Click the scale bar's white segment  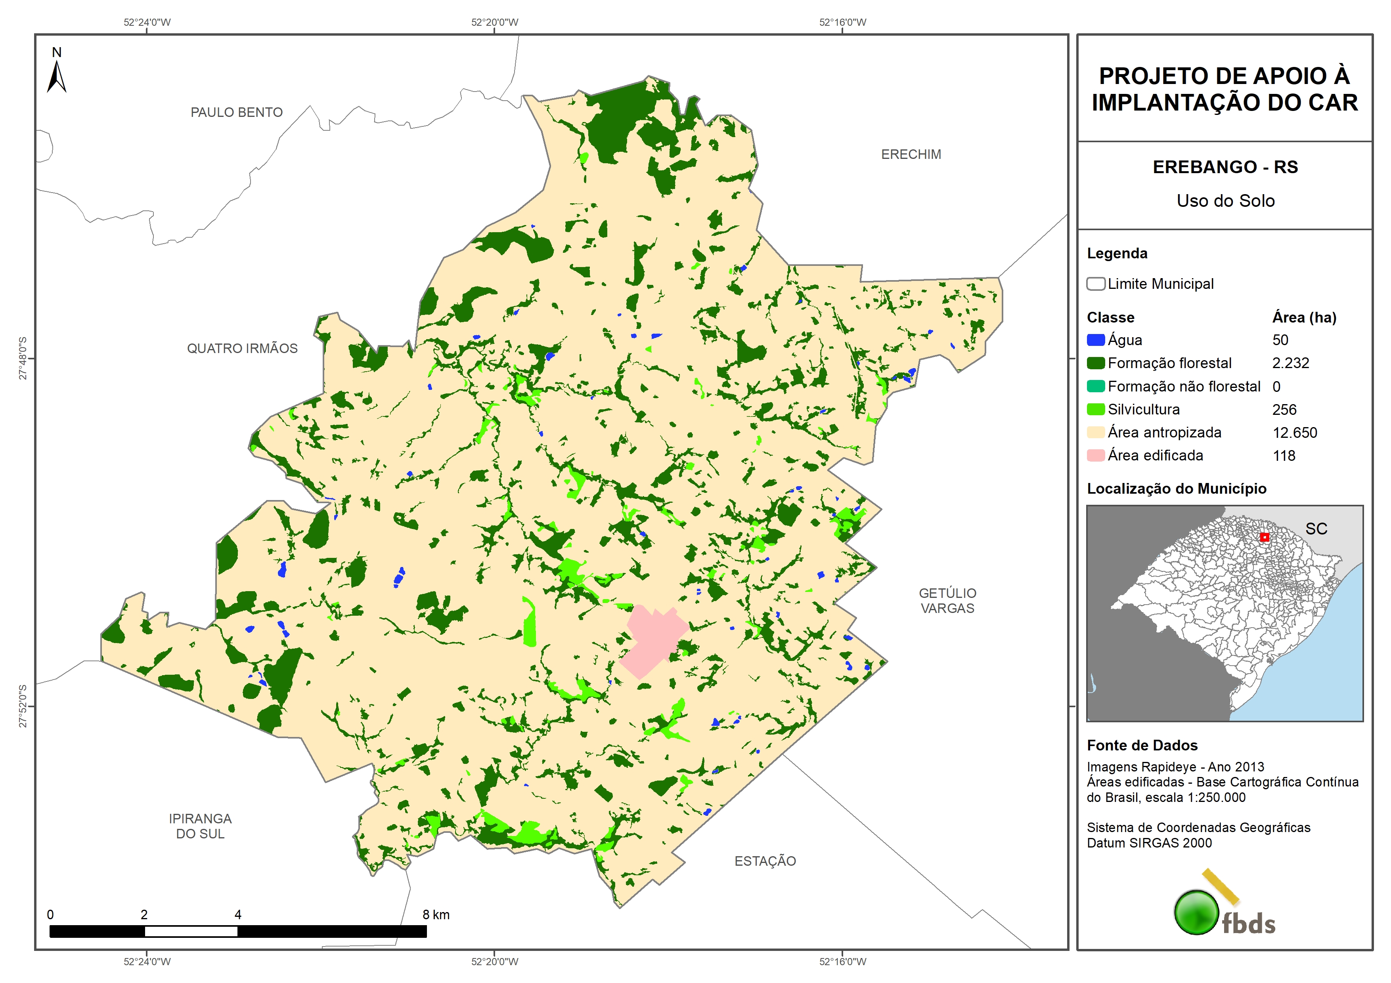pos(191,931)
